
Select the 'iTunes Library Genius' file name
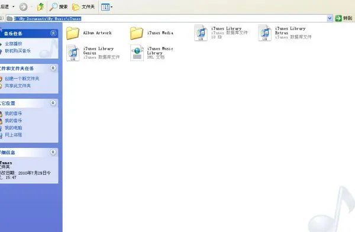(x=98, y=51)
